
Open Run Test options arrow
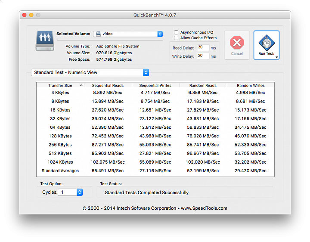click(277, 57)
